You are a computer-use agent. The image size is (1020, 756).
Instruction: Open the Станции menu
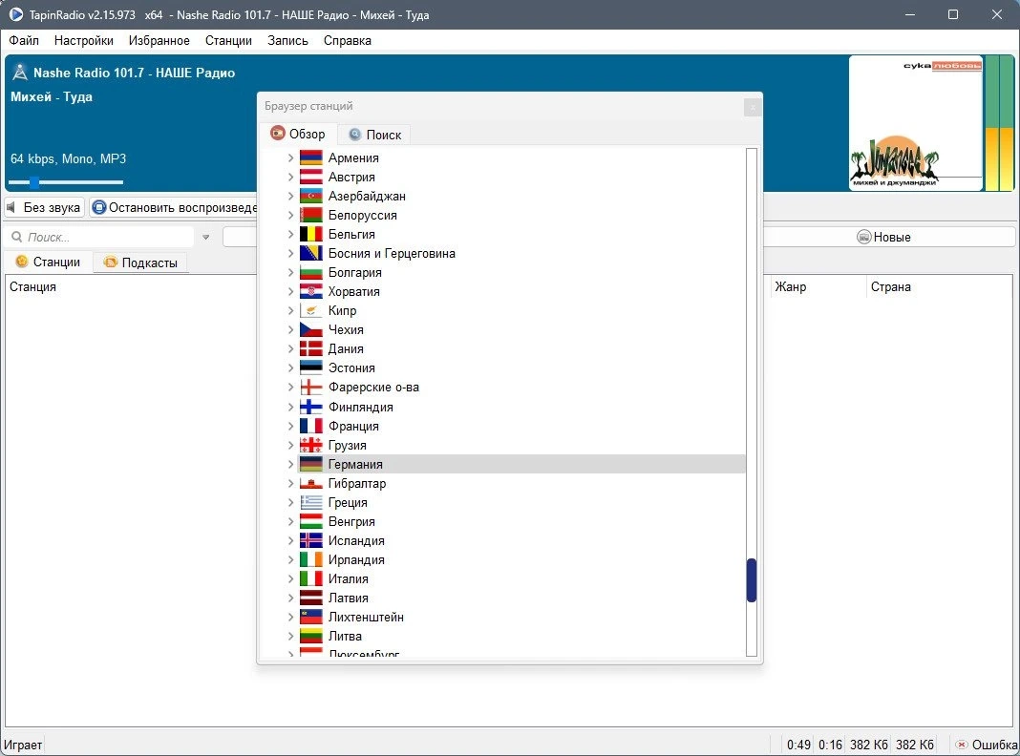(x=228, y=40)
